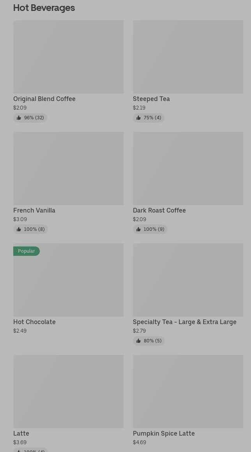Click Hot Chocolate item name

tap(34, 322)
